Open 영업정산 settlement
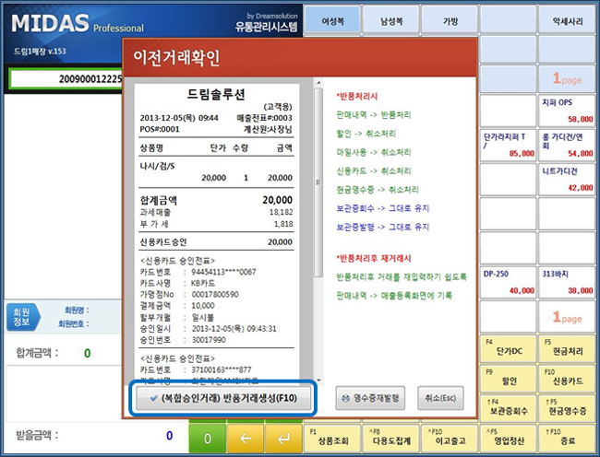 509,439
